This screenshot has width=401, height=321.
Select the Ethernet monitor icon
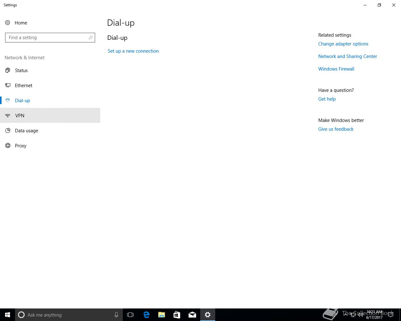pyautogui.click(x=8, y=85)
